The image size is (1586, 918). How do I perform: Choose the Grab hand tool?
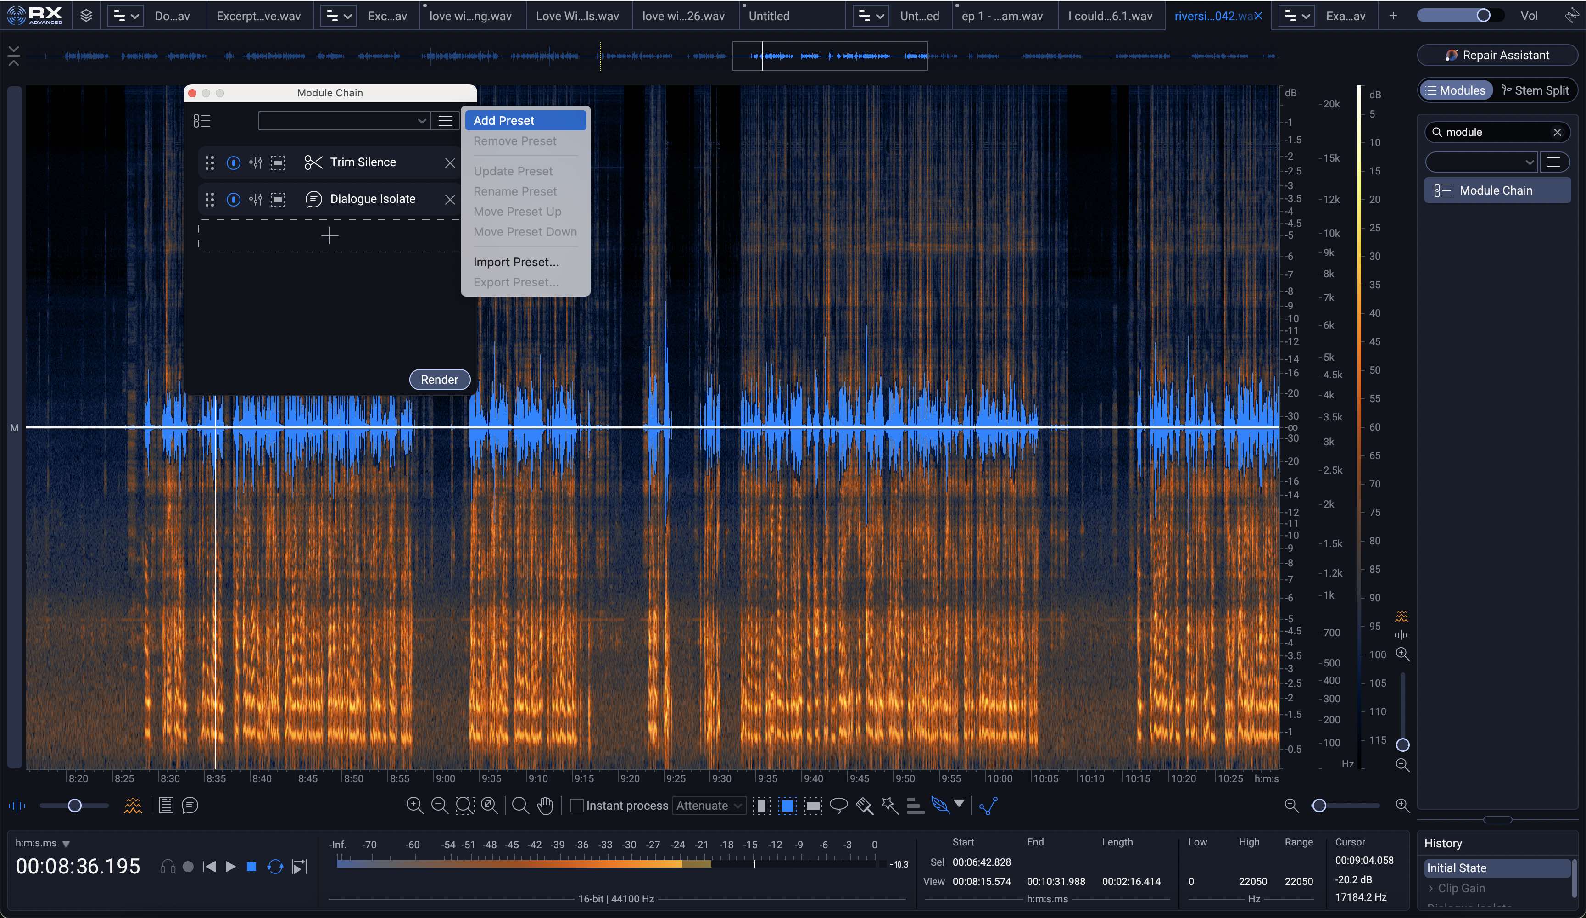pos(545,805)
